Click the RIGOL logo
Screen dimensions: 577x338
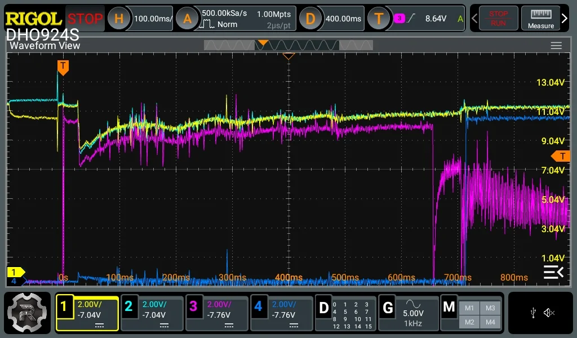[33, 19]
